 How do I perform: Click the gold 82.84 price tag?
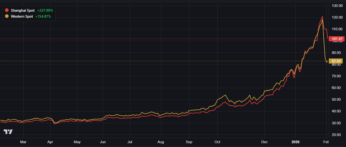[336, 61]
